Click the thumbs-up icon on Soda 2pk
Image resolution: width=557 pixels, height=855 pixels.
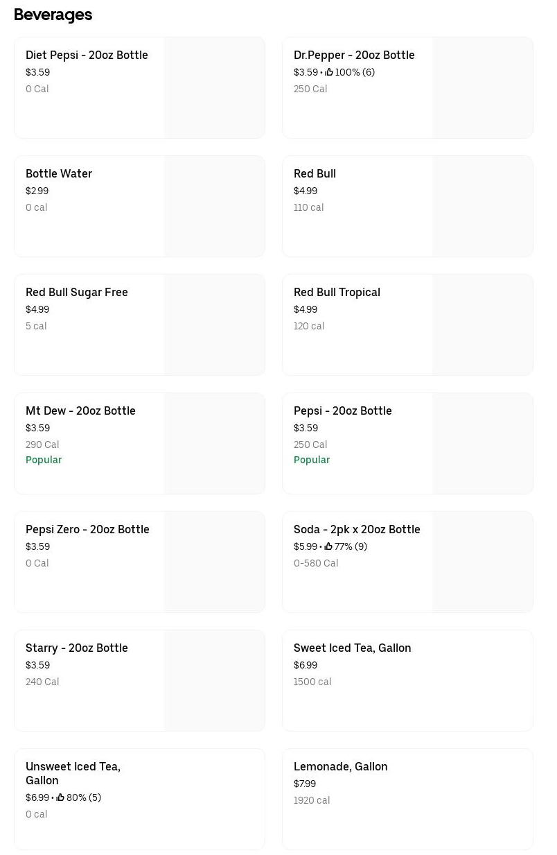point(328,546)
